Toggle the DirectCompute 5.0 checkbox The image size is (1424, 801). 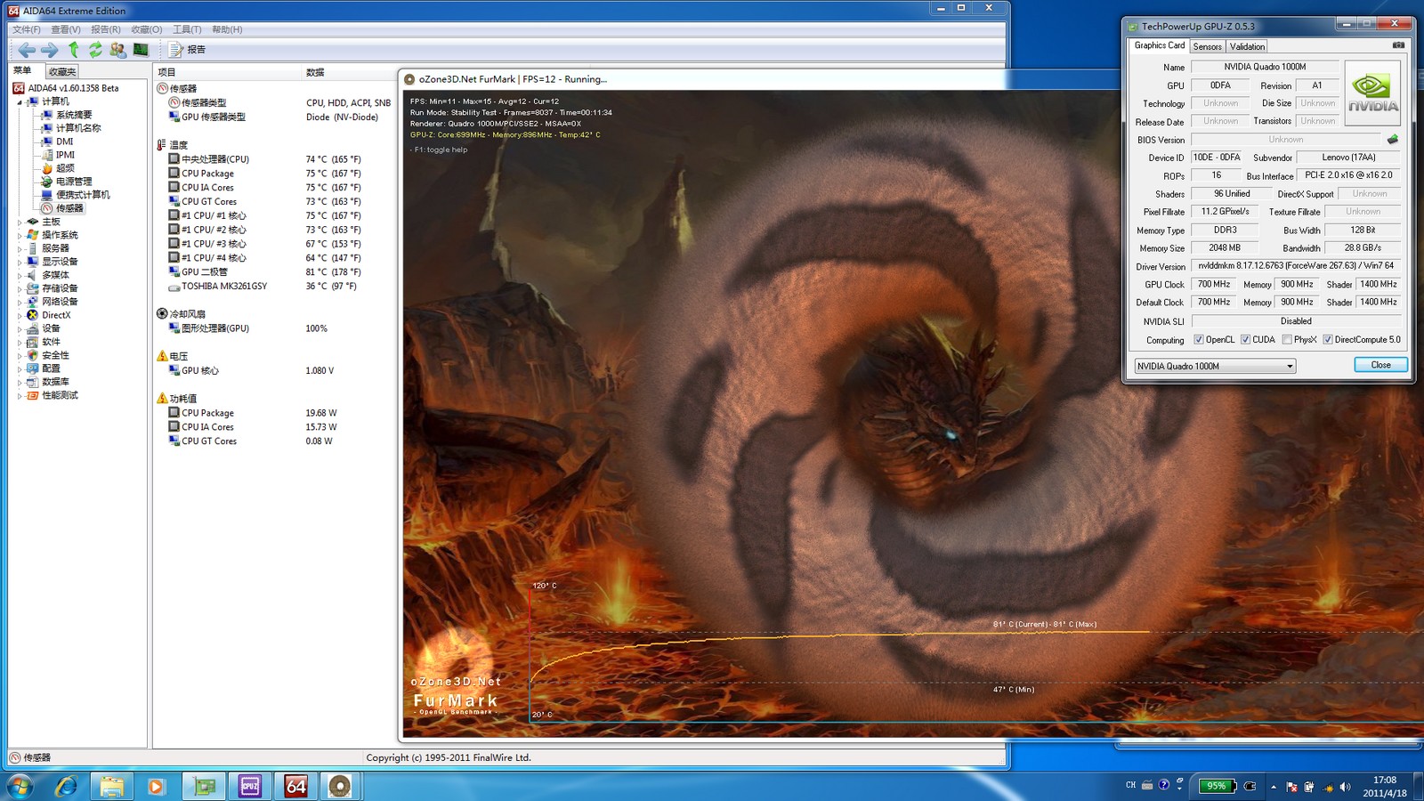pyautogui.click(x=1328, y=340)
